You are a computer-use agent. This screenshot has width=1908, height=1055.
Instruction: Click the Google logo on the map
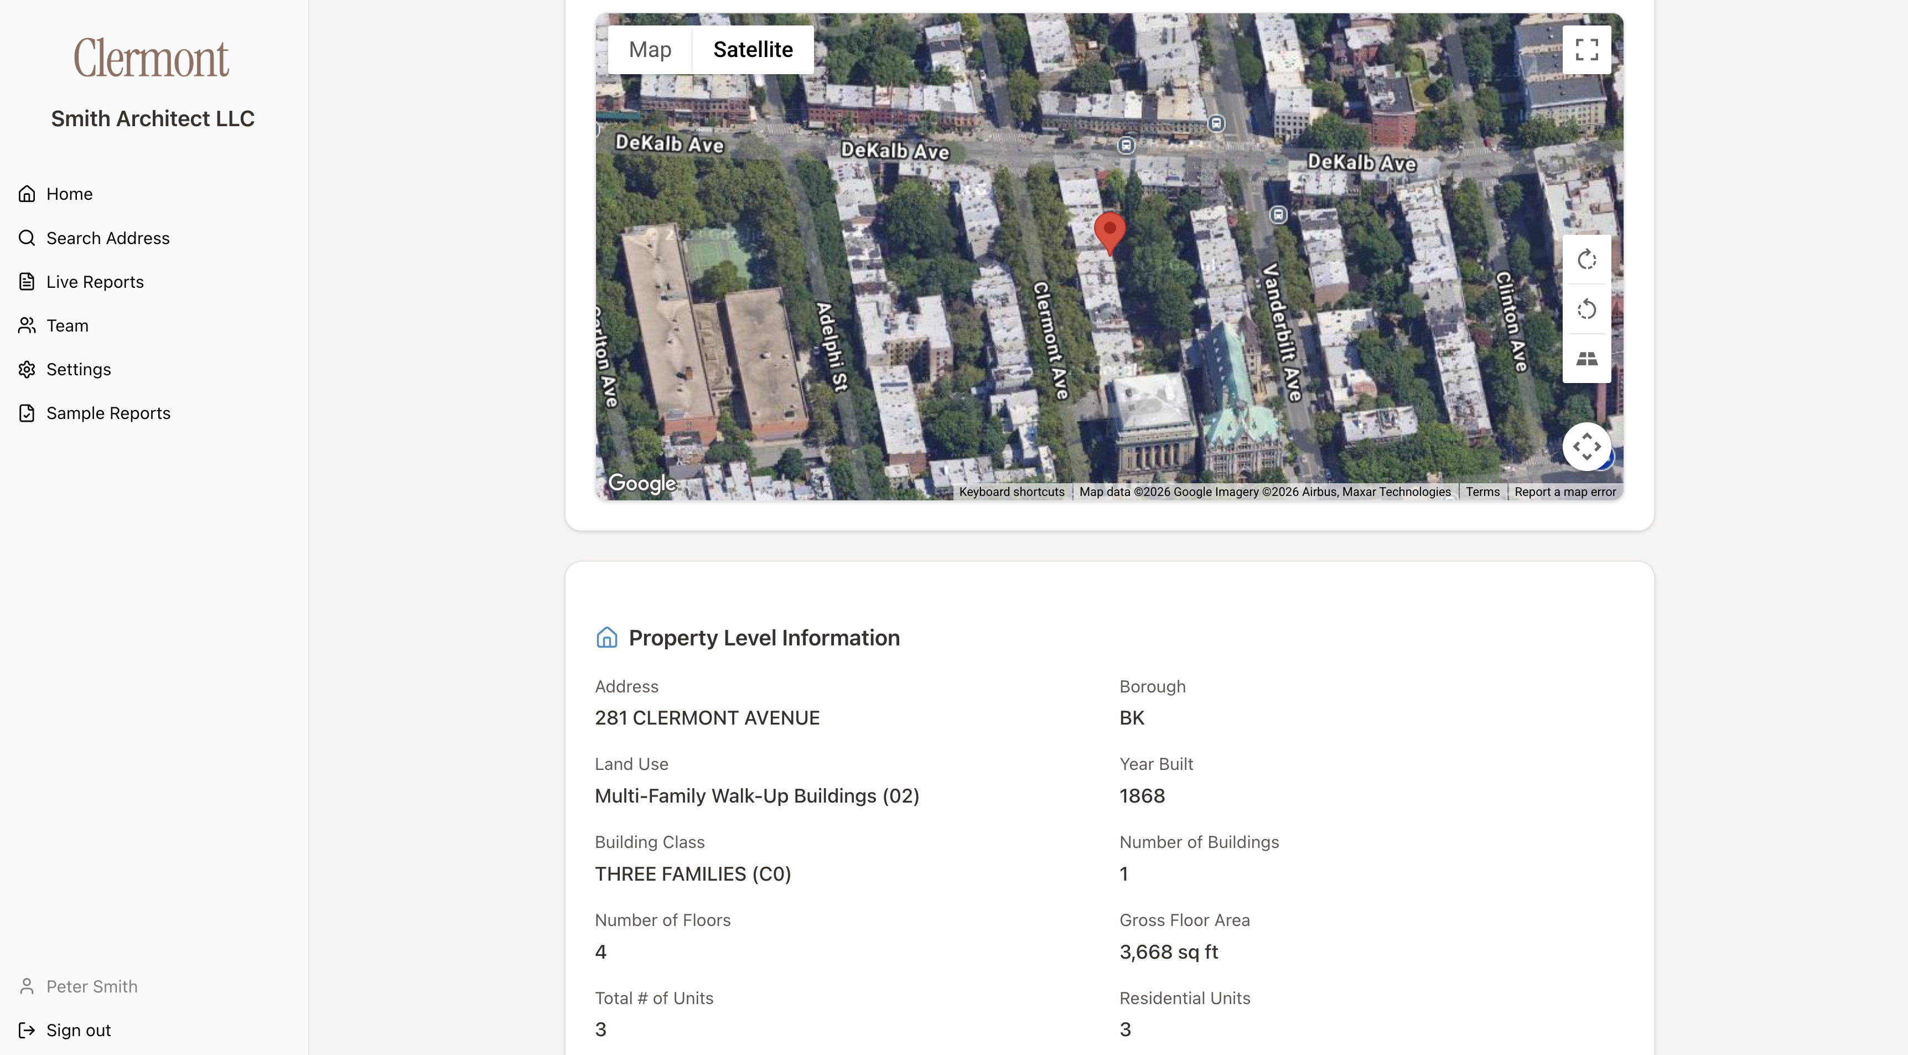[x=641, y=484]
